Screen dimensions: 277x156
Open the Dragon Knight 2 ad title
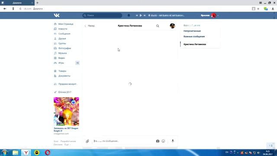click(66, 130)
